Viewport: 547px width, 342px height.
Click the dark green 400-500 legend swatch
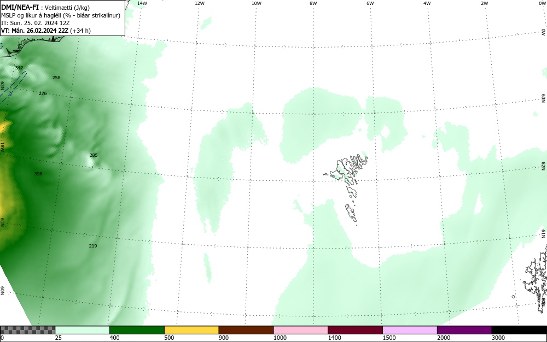[137, 330]
